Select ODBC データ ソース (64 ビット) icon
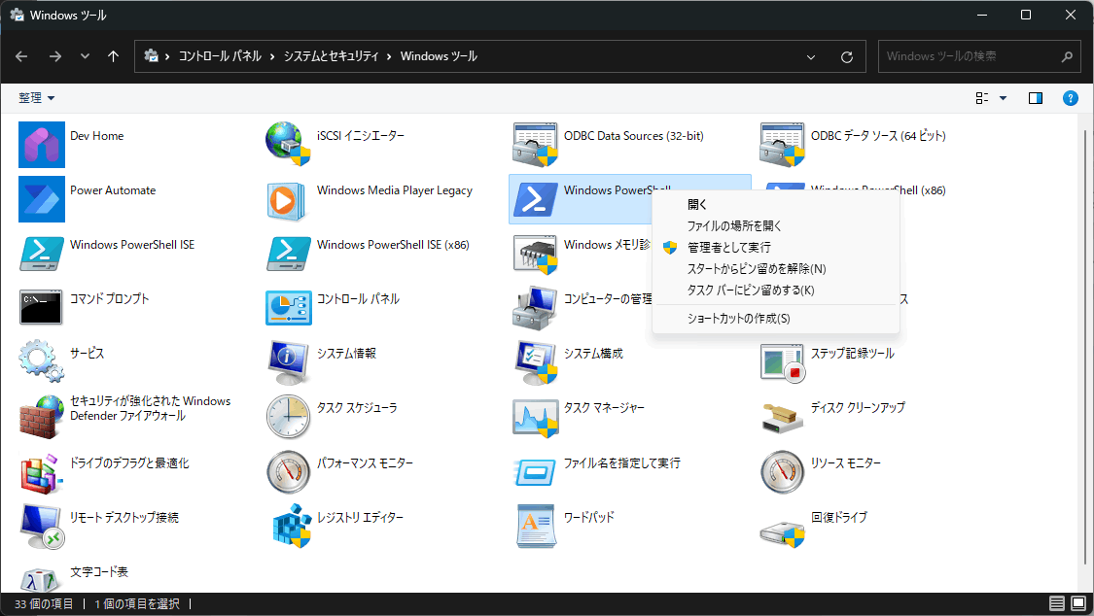The width and height of the screenshot is (1094, 616). (x=782, y=144)
